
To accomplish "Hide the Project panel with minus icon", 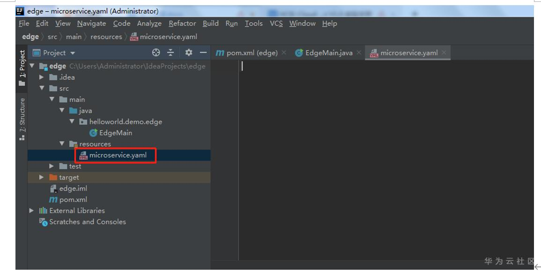I will (203, 52).
